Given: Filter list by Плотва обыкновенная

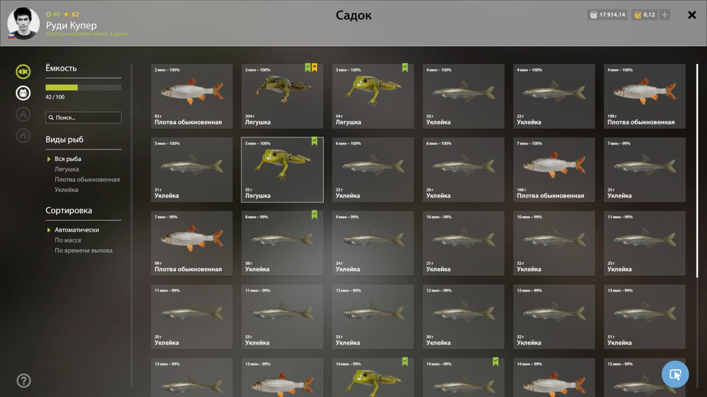Looking at the screenshot, I should 87,180.
